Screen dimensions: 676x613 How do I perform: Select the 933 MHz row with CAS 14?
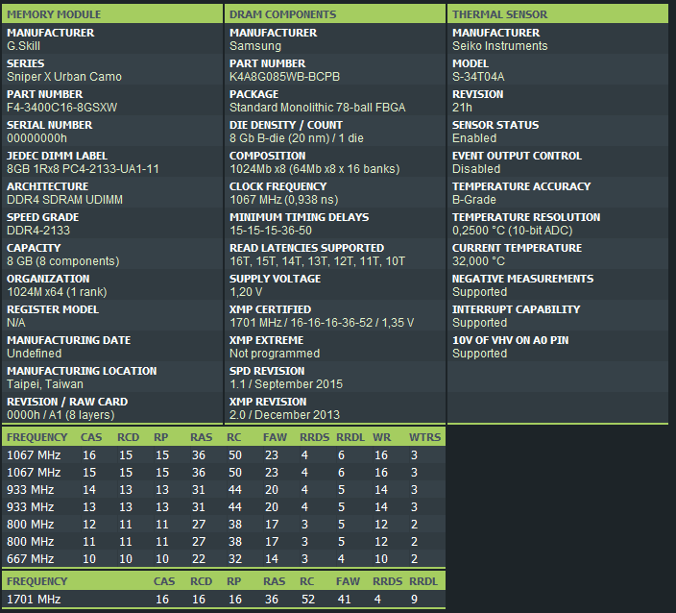pyautogui.click(x=224, y=489)
